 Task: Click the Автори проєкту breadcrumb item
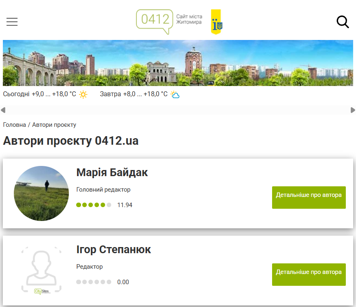click(54, 125)
